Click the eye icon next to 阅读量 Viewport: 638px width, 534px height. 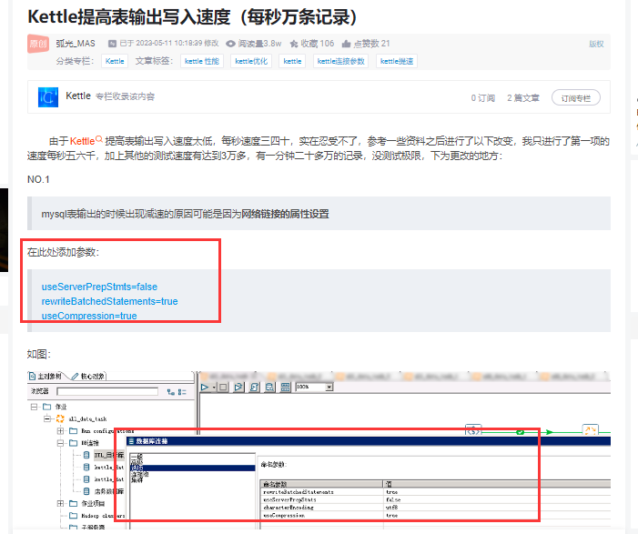(230, 44)
